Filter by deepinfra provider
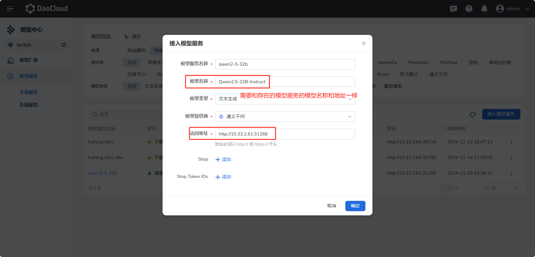The height and width of the screenshot is (257, 535). (387, 63)
